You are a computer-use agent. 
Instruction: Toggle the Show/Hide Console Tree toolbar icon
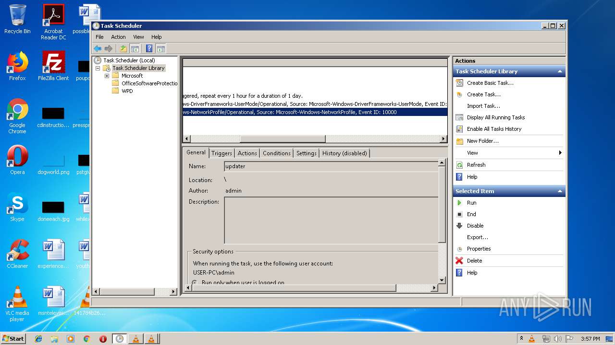point(135,48)
